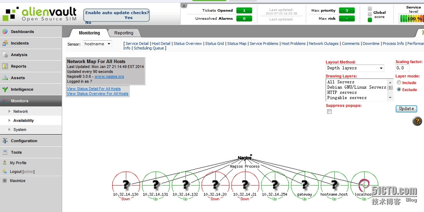Screen dimensions: 424x212
Task: Click the My Profile user icon
Action: (5, 163)
